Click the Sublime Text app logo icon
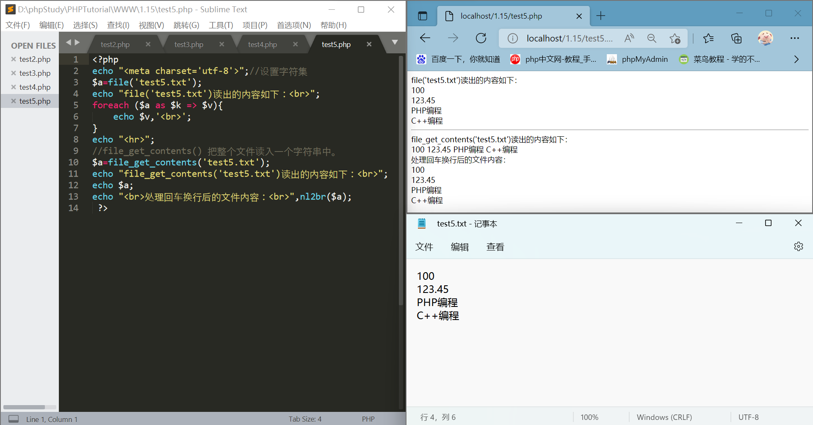 pos(11,9)
